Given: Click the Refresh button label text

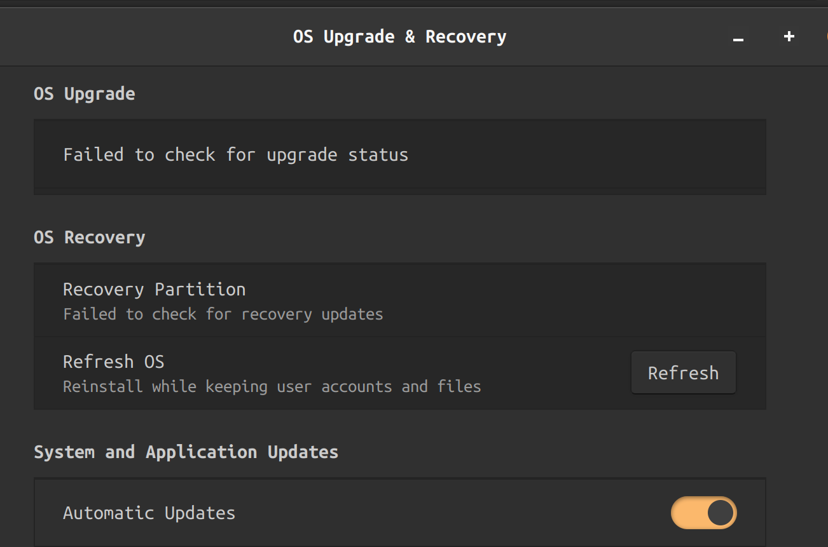Looking at the screenshot, I should pyautogui.click(x=683, y=372).
